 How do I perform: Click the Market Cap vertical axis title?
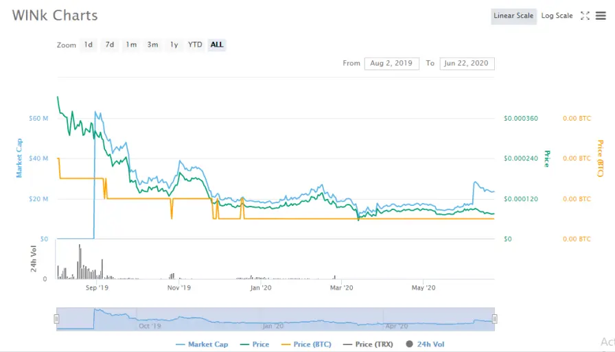tap(19, 158)
